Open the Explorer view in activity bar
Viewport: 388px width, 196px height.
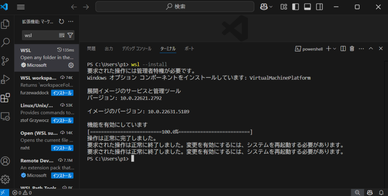click(5, 24)
